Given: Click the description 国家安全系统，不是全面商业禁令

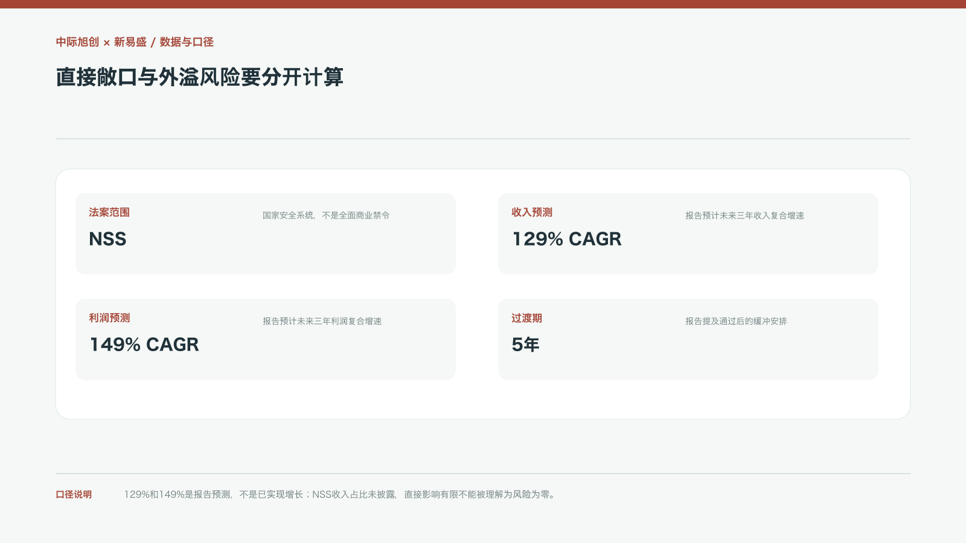Looking at the screenshot, I should click(326, 215).
